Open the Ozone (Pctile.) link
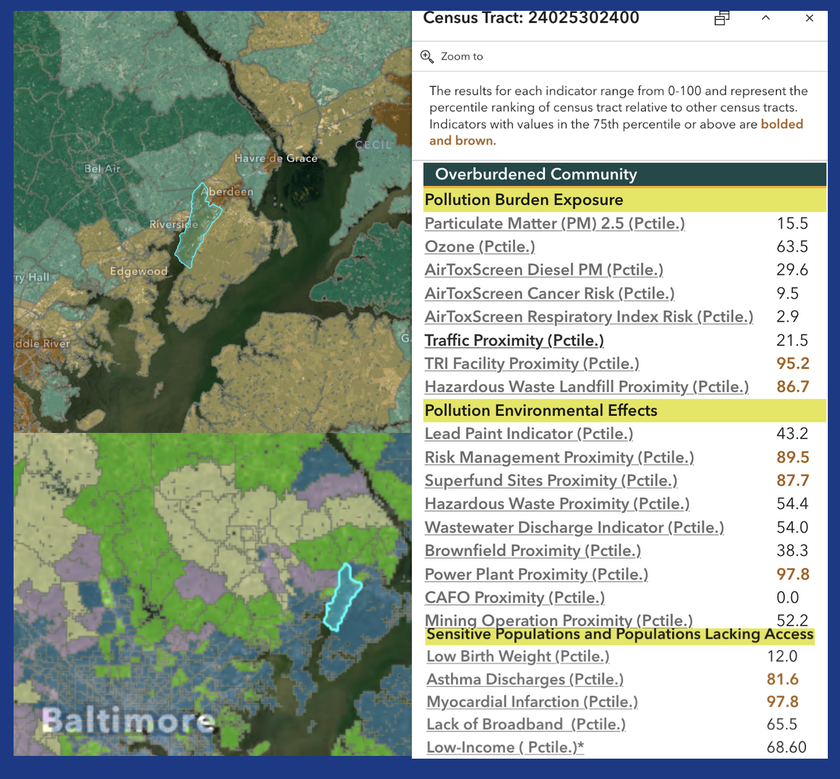 (x=480, y=246)
